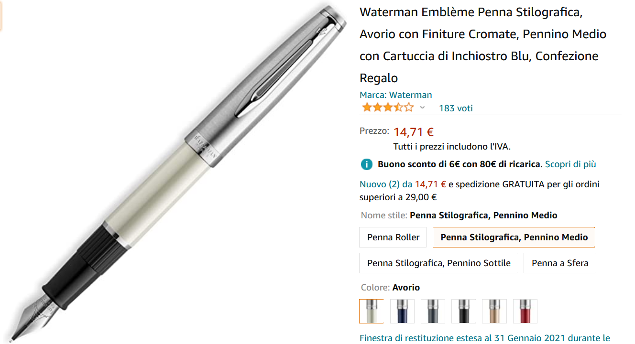Select the Penna a Sfera style option
Image resolution: width=635 pixels, height=344 pixels.
click(x=560, y=263)
